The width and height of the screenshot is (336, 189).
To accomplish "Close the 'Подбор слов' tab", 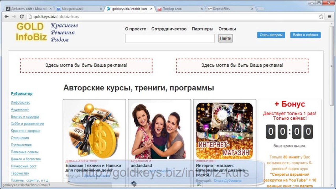I will (x=201, y=9).
